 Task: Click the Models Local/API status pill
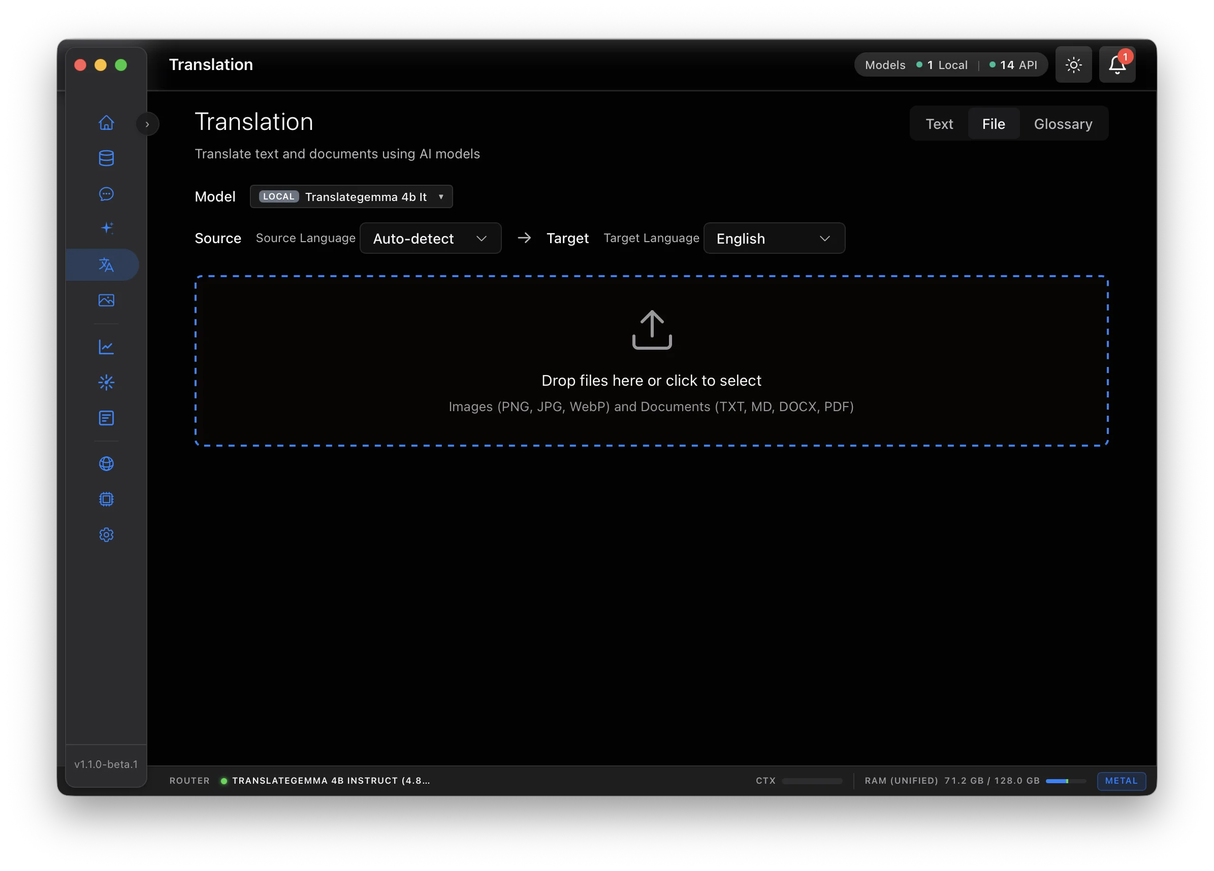[x=951, y=65]
